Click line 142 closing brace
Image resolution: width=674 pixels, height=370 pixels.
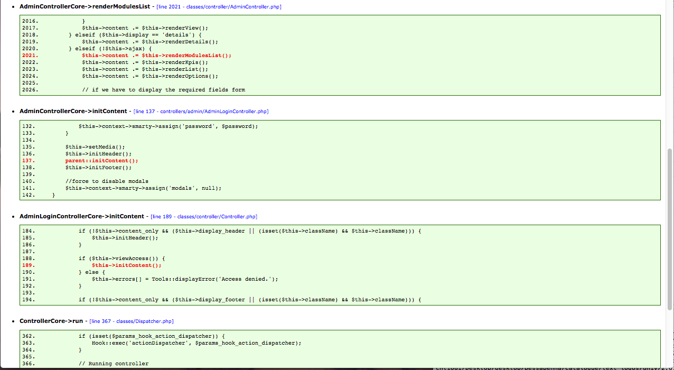[x=54, y=195]
